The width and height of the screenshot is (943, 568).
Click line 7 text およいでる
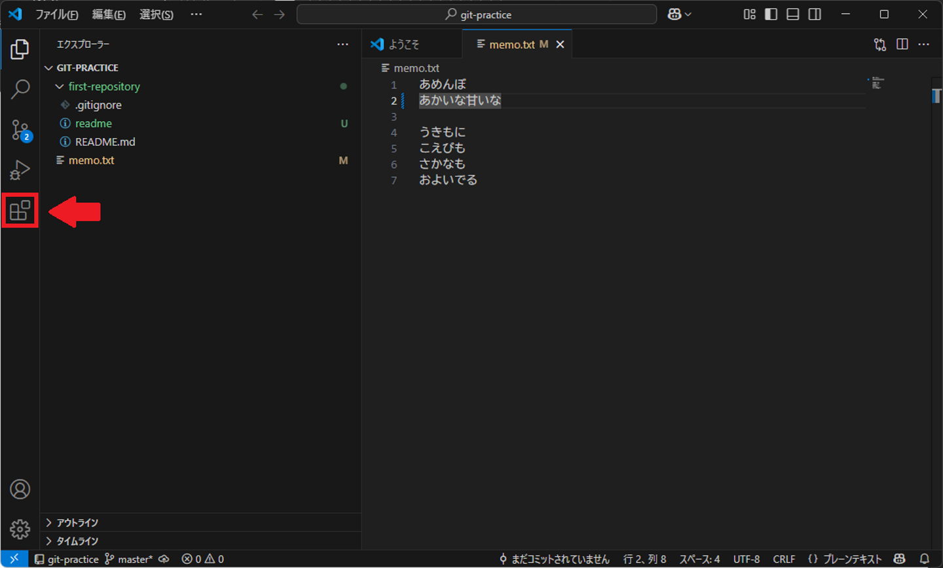point(449,180)
